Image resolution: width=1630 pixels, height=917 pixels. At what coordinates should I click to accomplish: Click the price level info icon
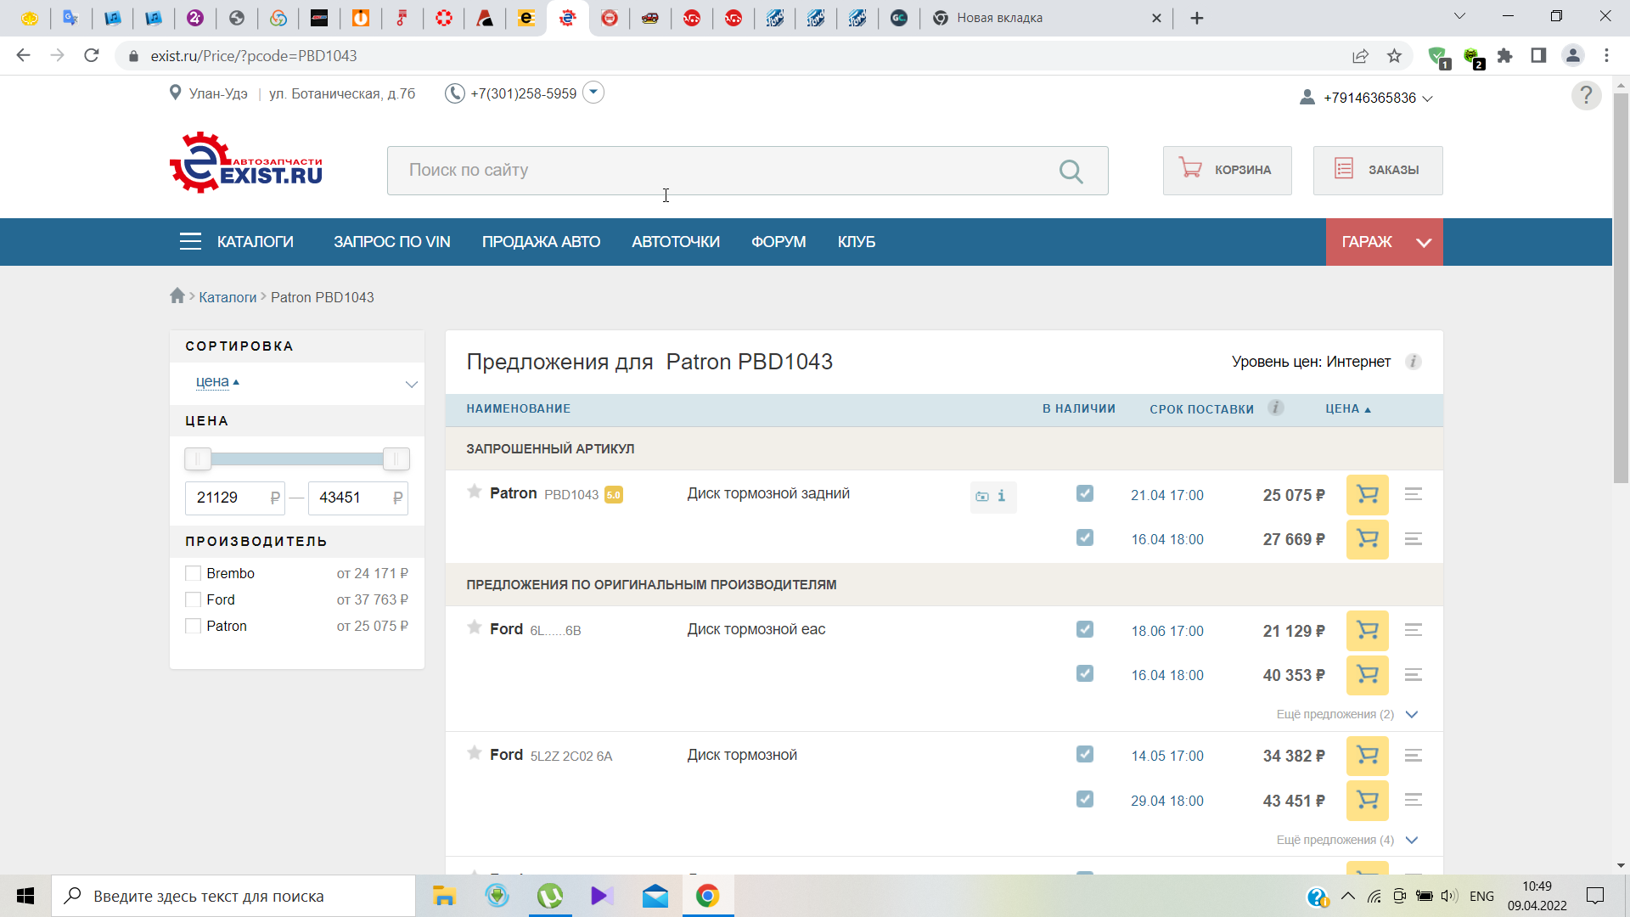tap(1414, 362)
